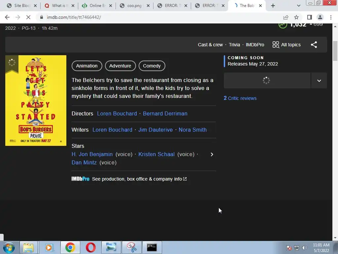
Task: See production, box office & company info
Action: [x=139, y=179]
